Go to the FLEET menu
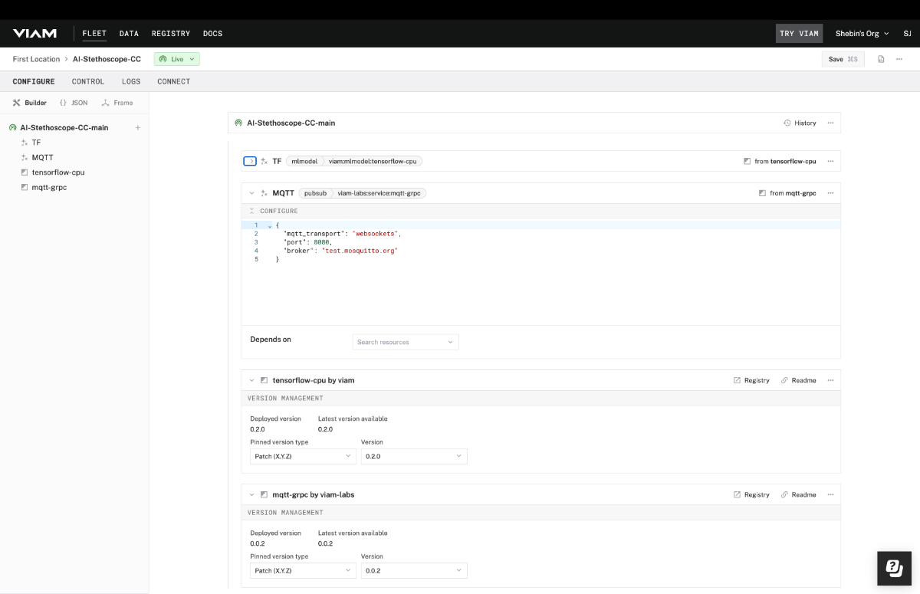This screenshot has width=920, height=594. [94, 34]
